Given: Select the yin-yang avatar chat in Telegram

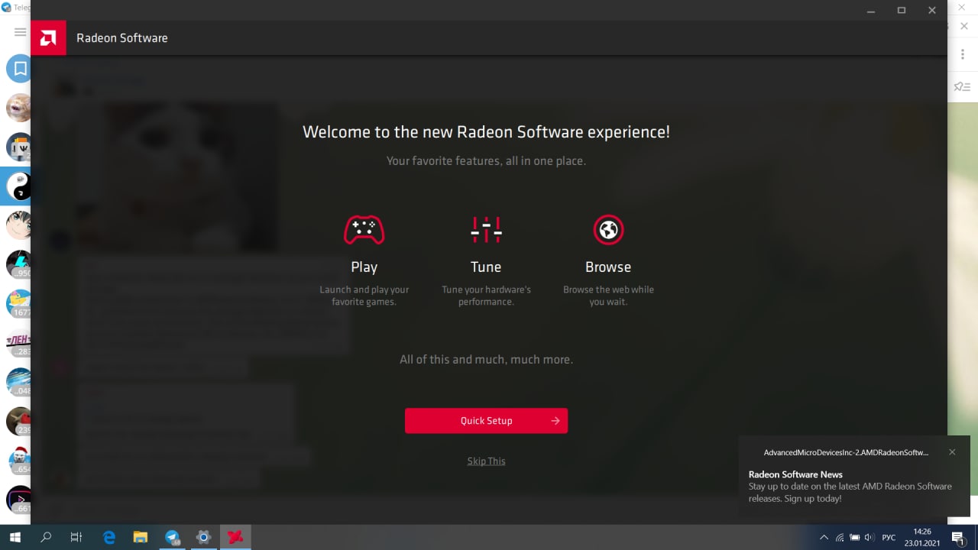Looking at the screenshot, I should (19, 186).
